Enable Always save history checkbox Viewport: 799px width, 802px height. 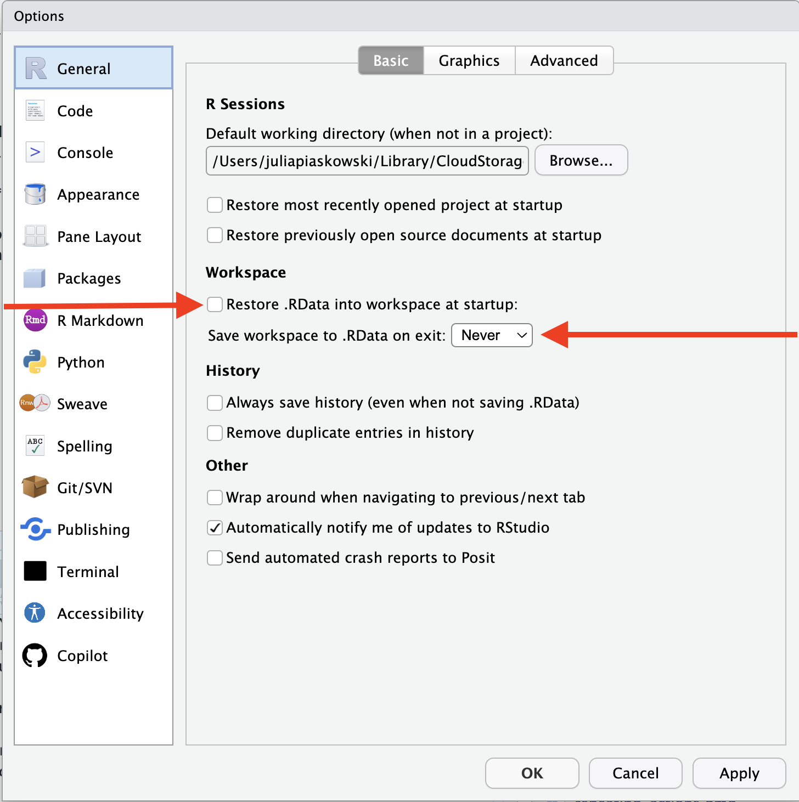pos(215,403)
